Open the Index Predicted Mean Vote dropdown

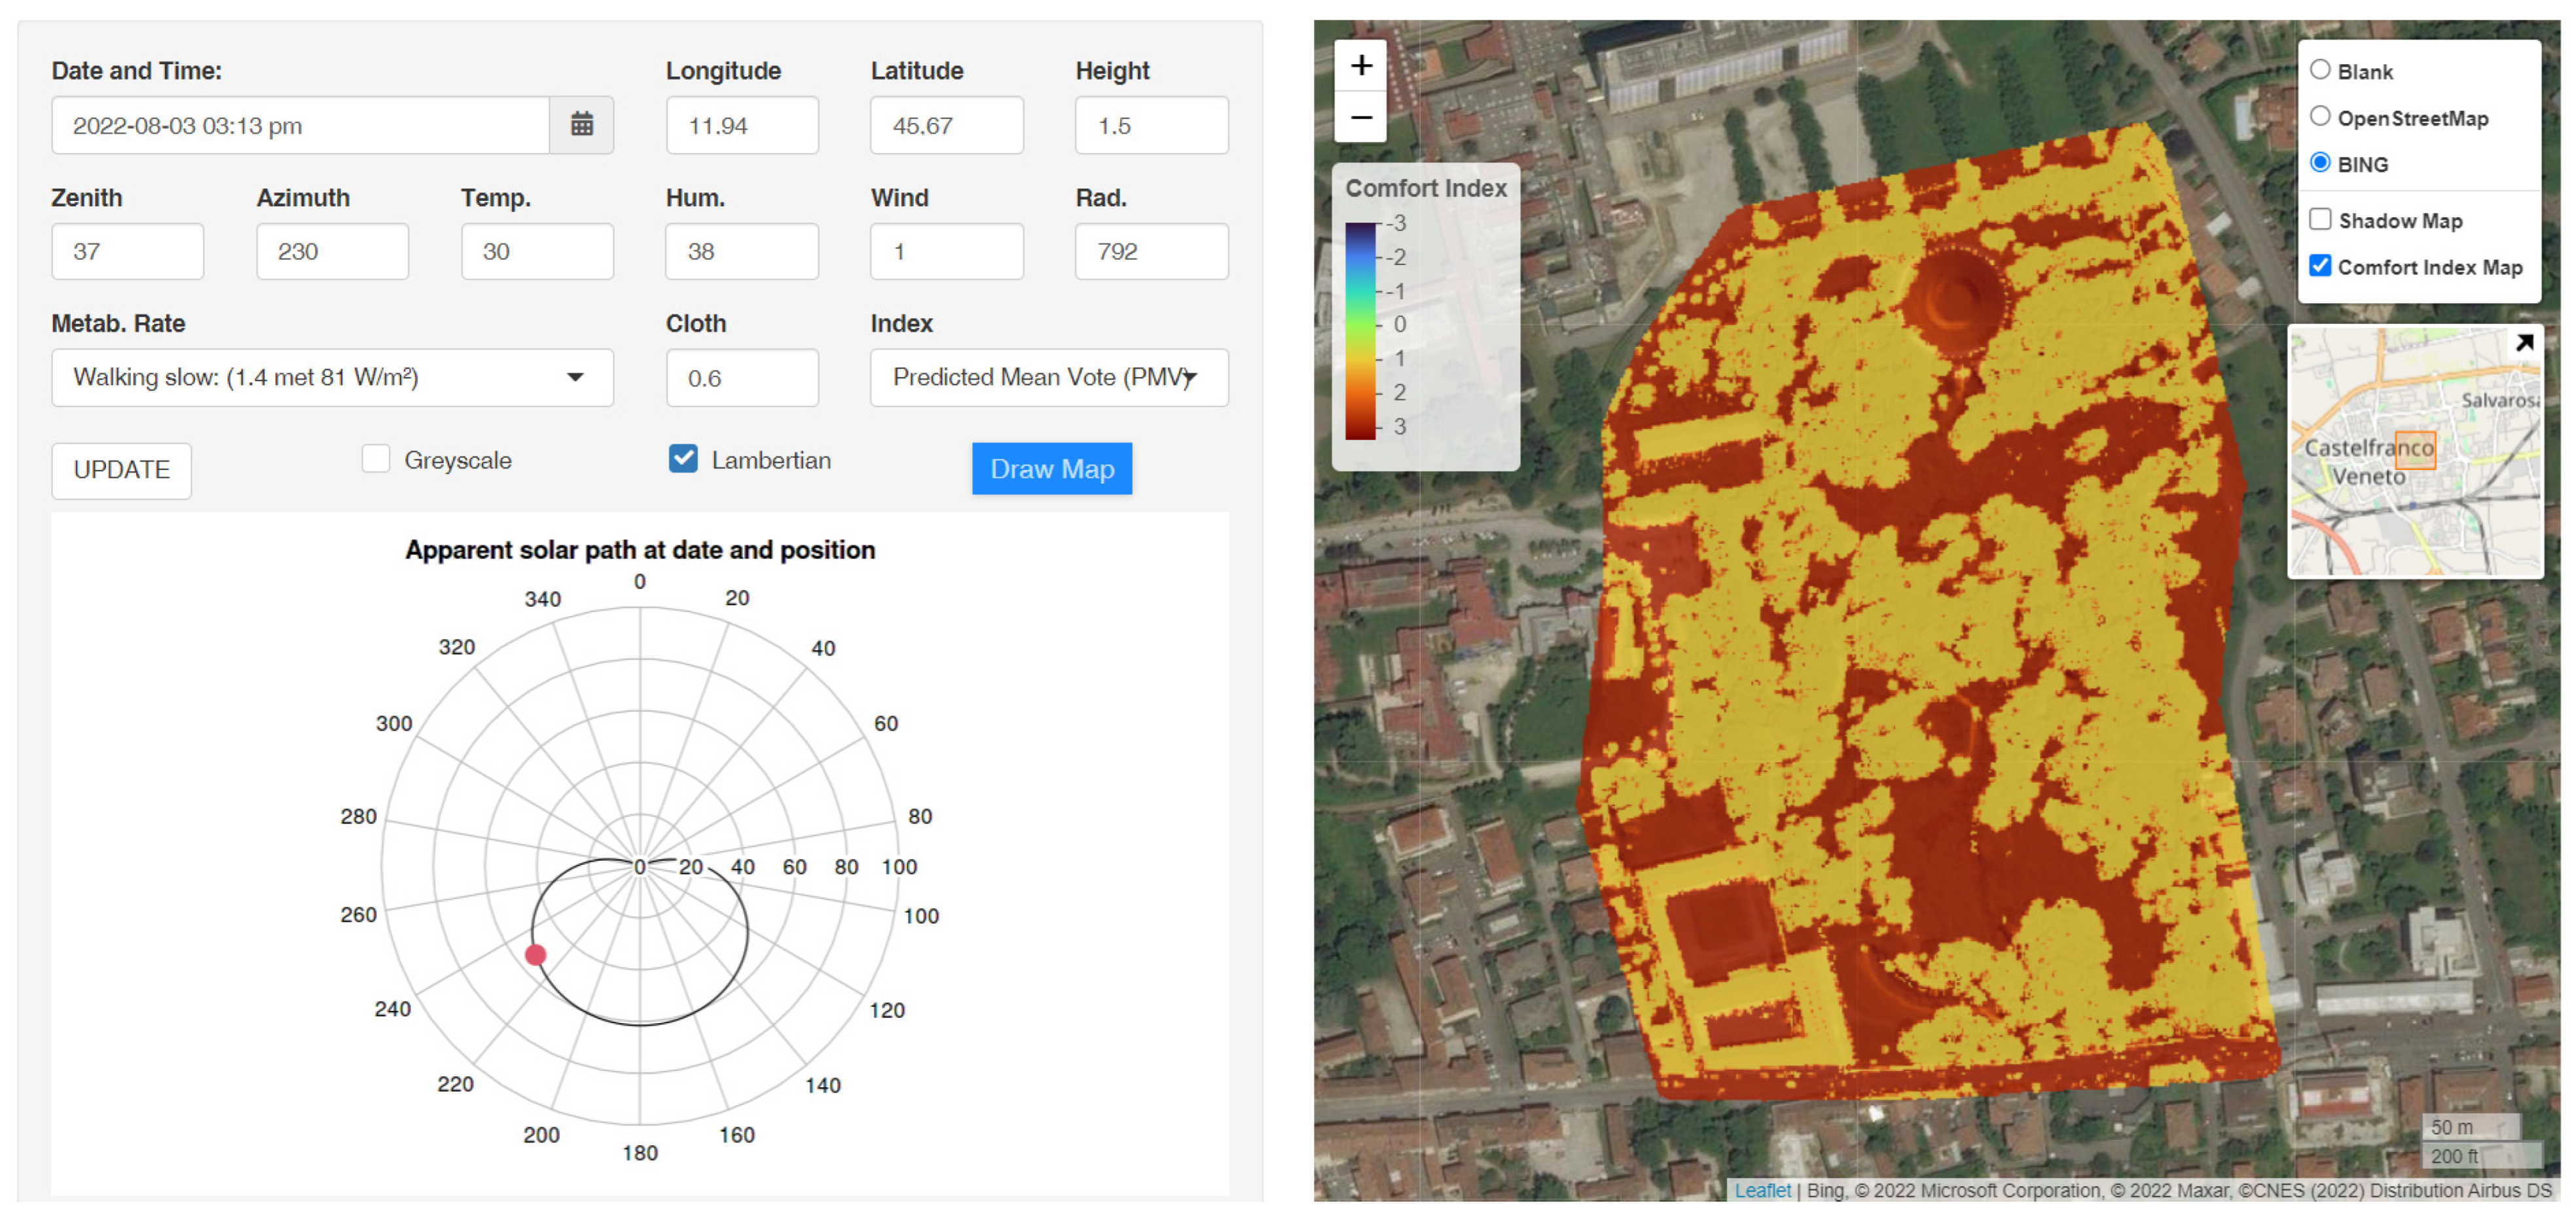1048,377
